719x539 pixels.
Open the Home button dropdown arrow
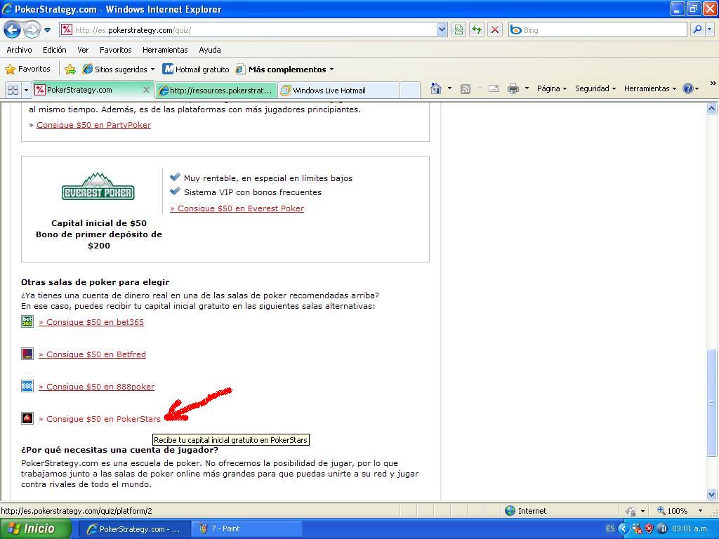[450, 88]
